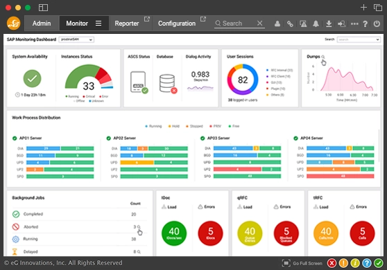Toggle the GUI legend in User Sessions

[274, 82]
